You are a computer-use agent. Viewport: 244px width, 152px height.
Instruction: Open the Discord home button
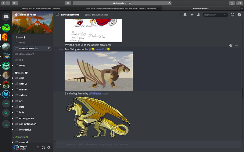(6, 17)
